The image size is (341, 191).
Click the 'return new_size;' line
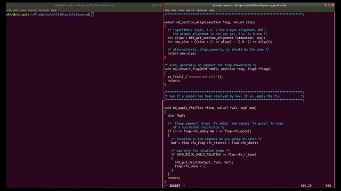pos(182,54)
